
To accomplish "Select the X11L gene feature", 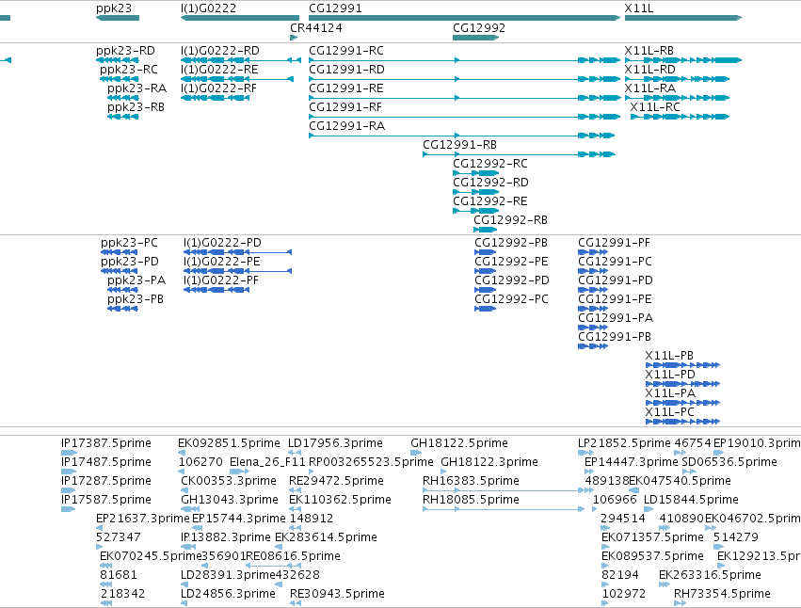I will (x=683, y=18).
